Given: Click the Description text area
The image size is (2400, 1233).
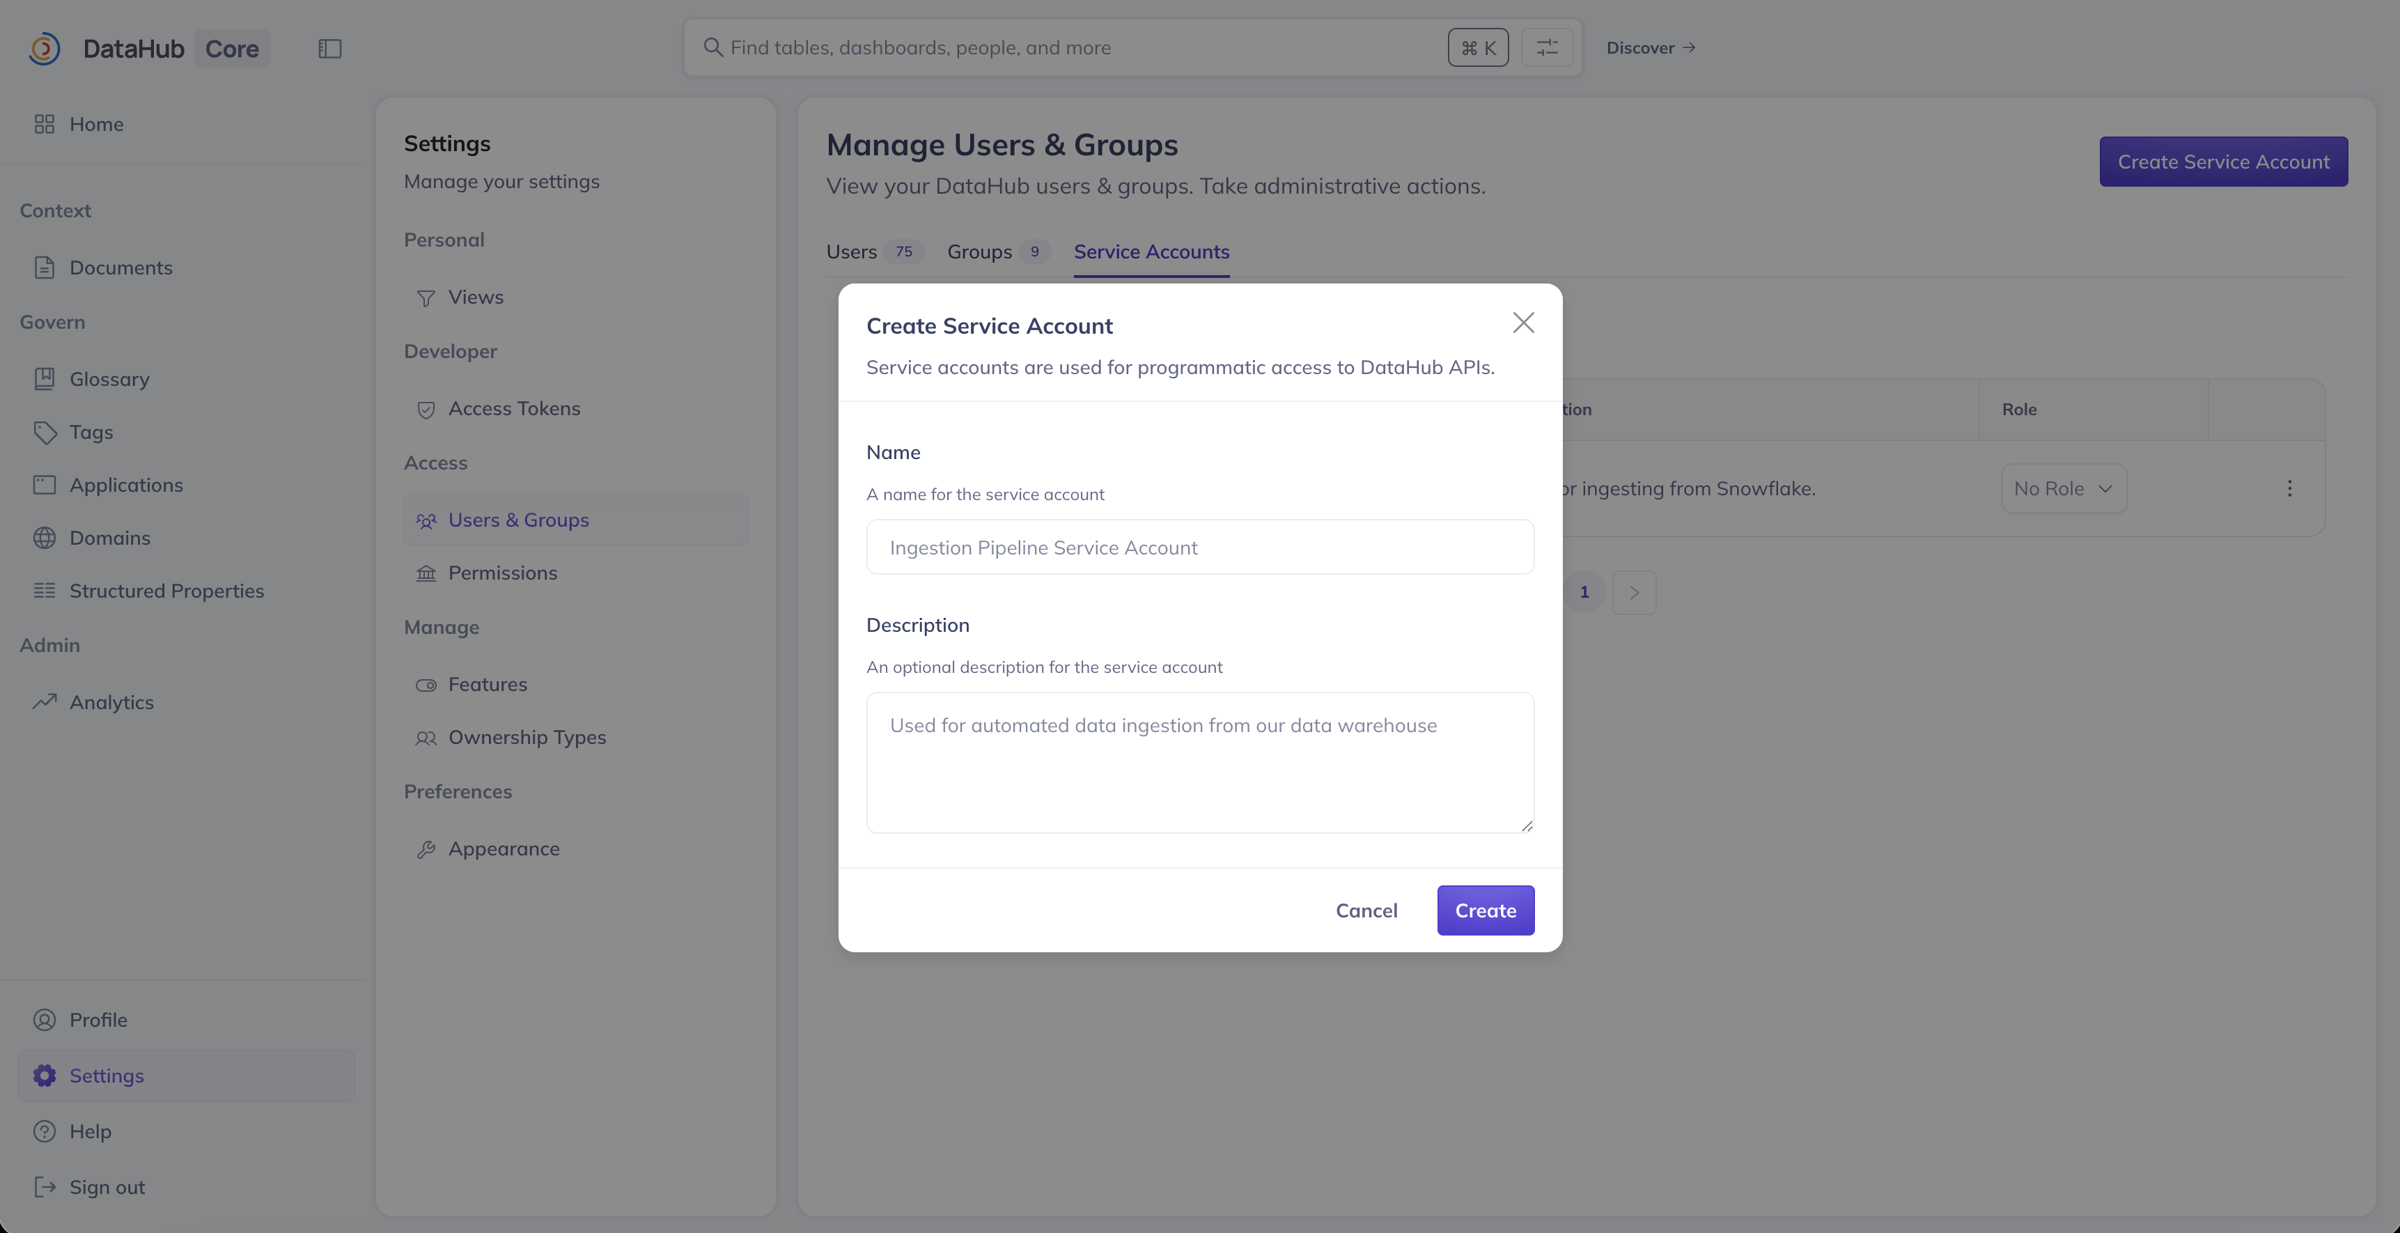Looking at the screenshot, I should 1200,762.
